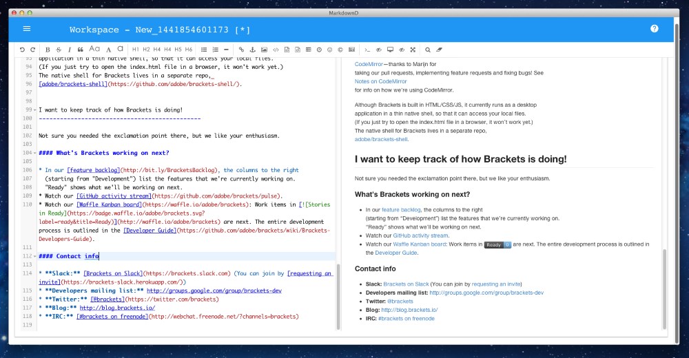Open the feature backlog link in the preview
The image size is (689, 358).
click(x=401, y=210)
